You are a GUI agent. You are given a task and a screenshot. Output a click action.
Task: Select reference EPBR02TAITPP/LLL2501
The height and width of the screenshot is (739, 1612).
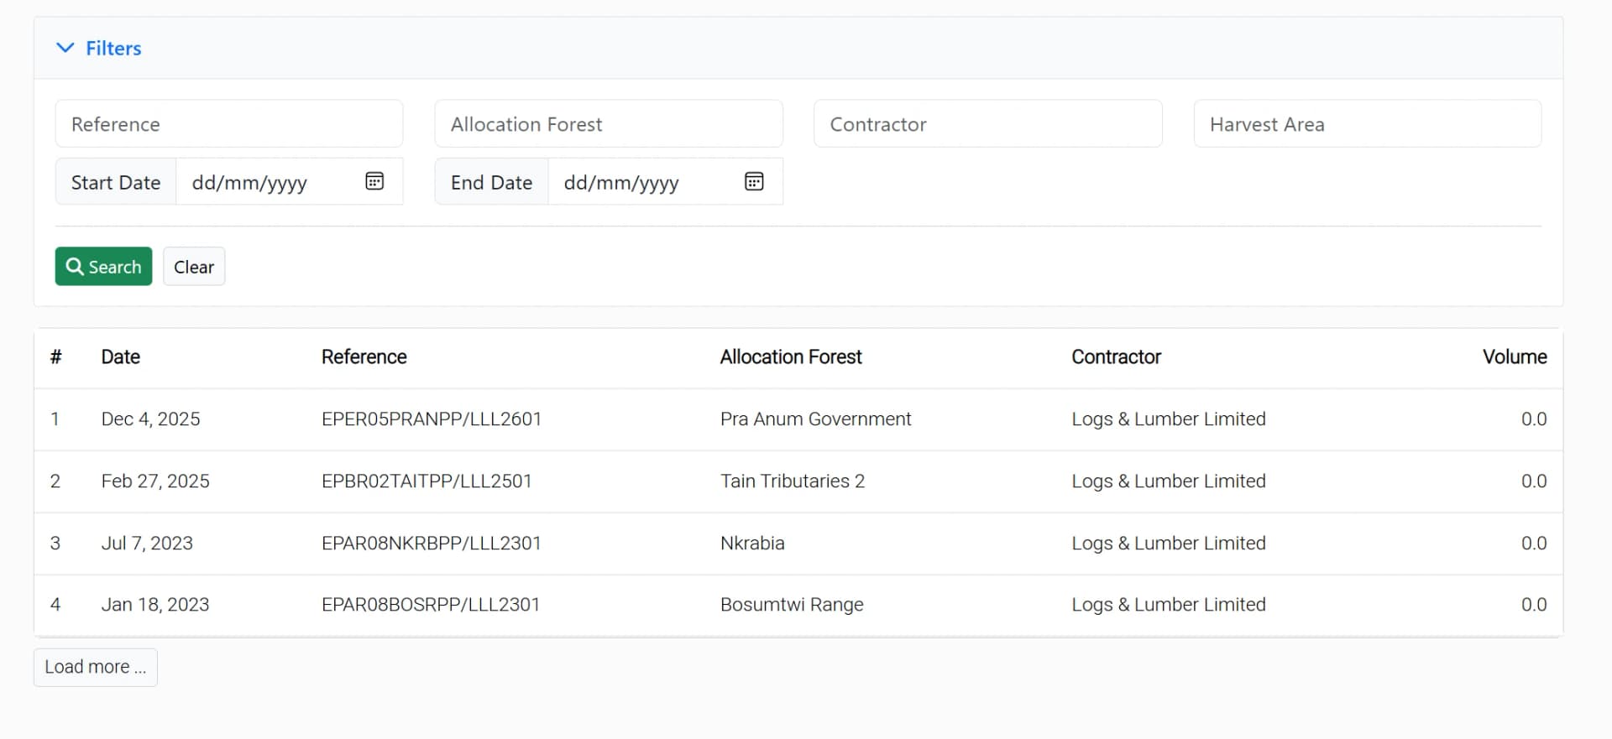point(427,481)
